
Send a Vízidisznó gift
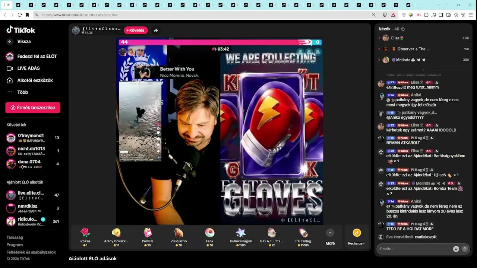click(x=179, y=237)
